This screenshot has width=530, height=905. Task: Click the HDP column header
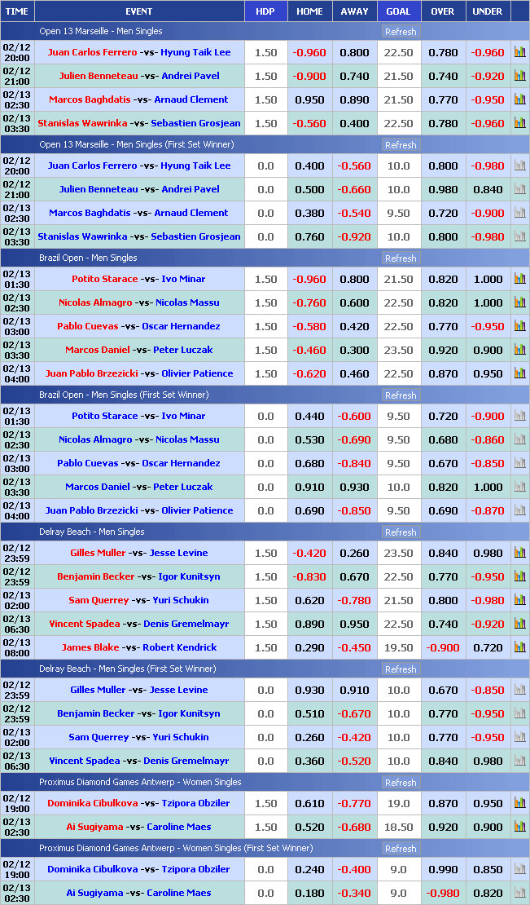pyautogui.click(x=265, y=11)
